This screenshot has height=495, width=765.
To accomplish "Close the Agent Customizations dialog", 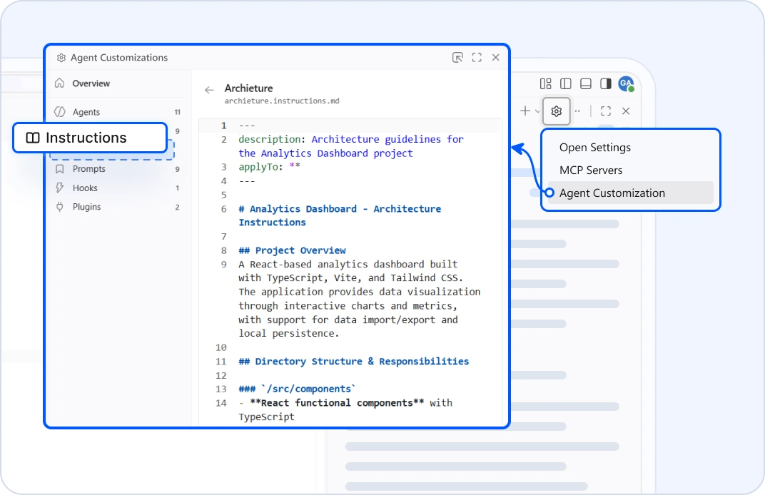I will pos(496,58).
